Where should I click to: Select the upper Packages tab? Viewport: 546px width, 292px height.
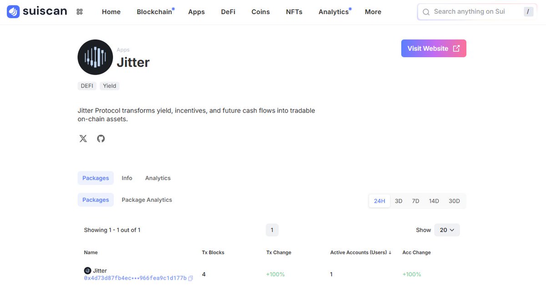coord(96,178)
